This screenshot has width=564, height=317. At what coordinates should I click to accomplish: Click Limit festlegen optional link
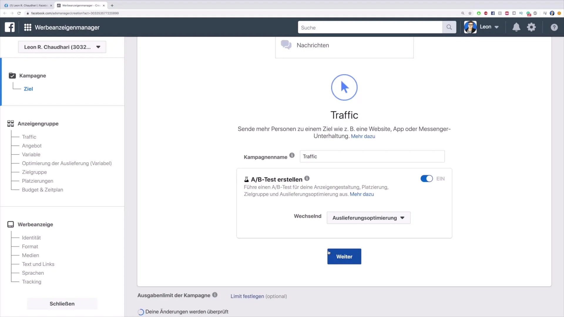pos(247,296)
